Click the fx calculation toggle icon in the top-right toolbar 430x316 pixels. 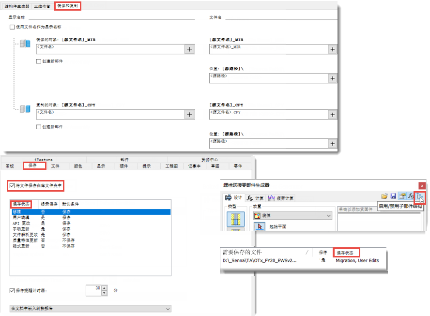point(411,196)
